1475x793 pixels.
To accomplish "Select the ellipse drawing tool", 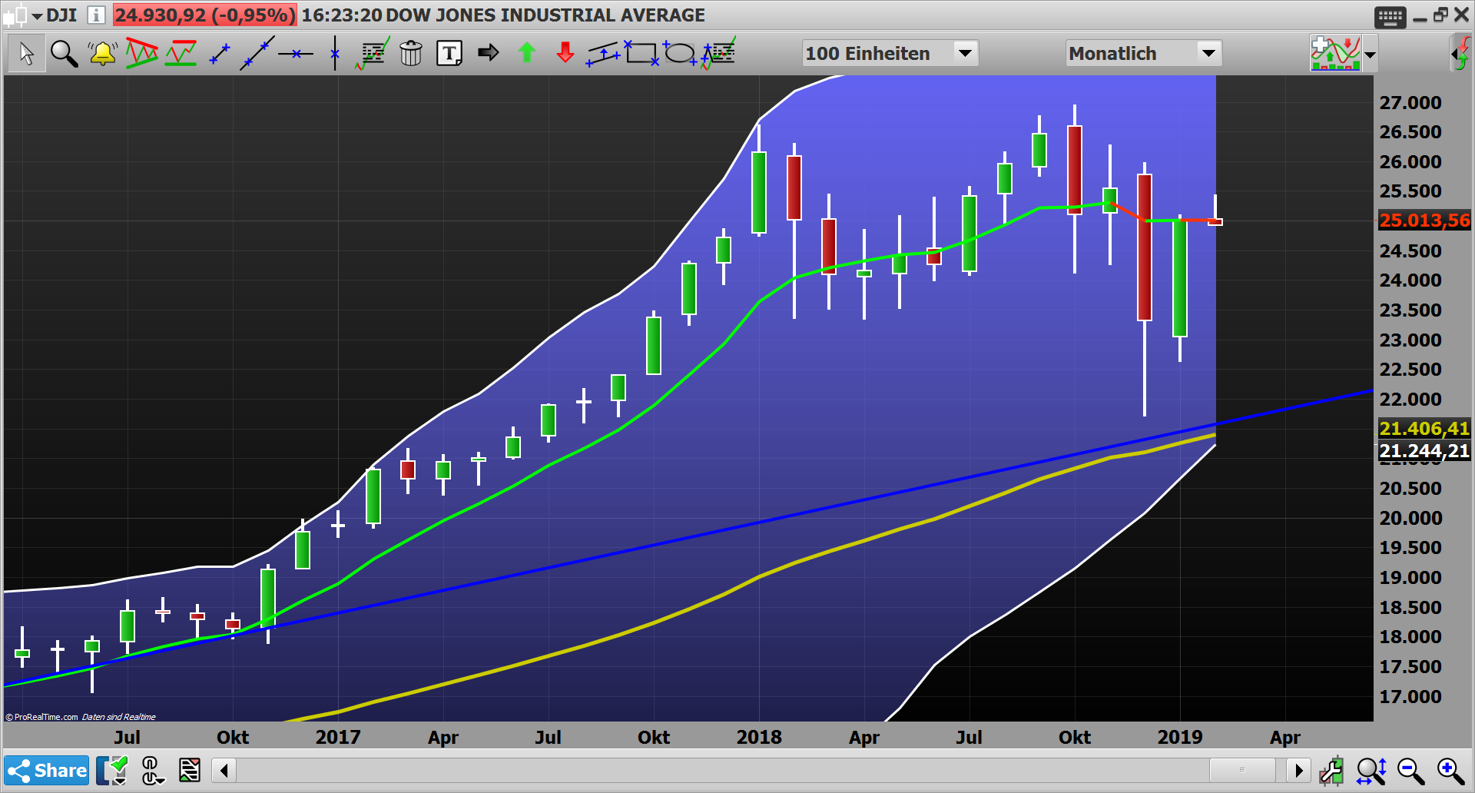I will coord(680,54).
